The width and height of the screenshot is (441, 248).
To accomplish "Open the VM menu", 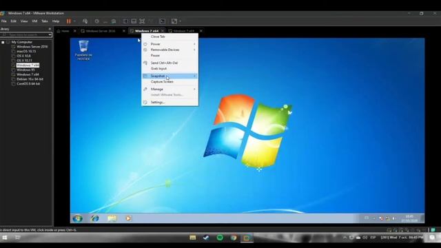I will (x=34, y=21).
